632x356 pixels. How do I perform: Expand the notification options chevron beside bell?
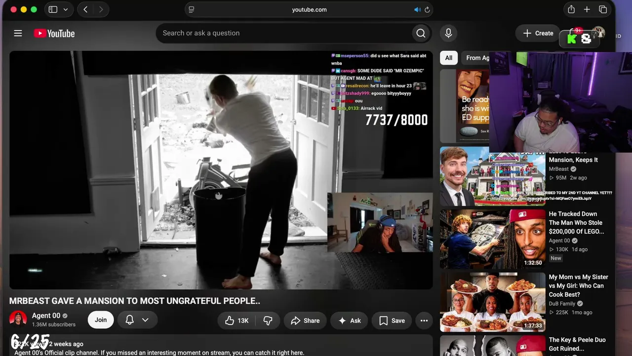(145, 320)
